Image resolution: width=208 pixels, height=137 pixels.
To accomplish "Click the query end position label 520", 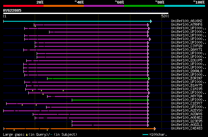I will [164, 16].
